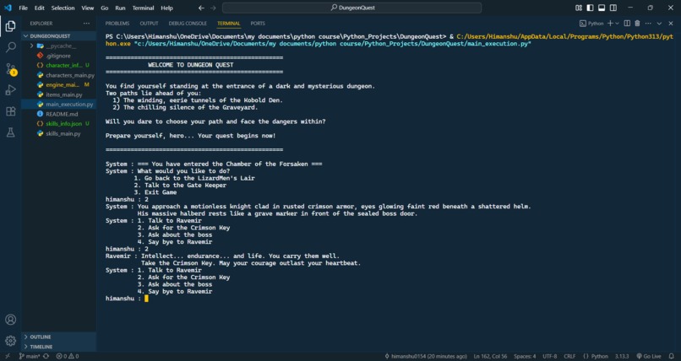This screenshot has height=361, width=681.
Task: Add a new terminal with plus
Action: 610,24
